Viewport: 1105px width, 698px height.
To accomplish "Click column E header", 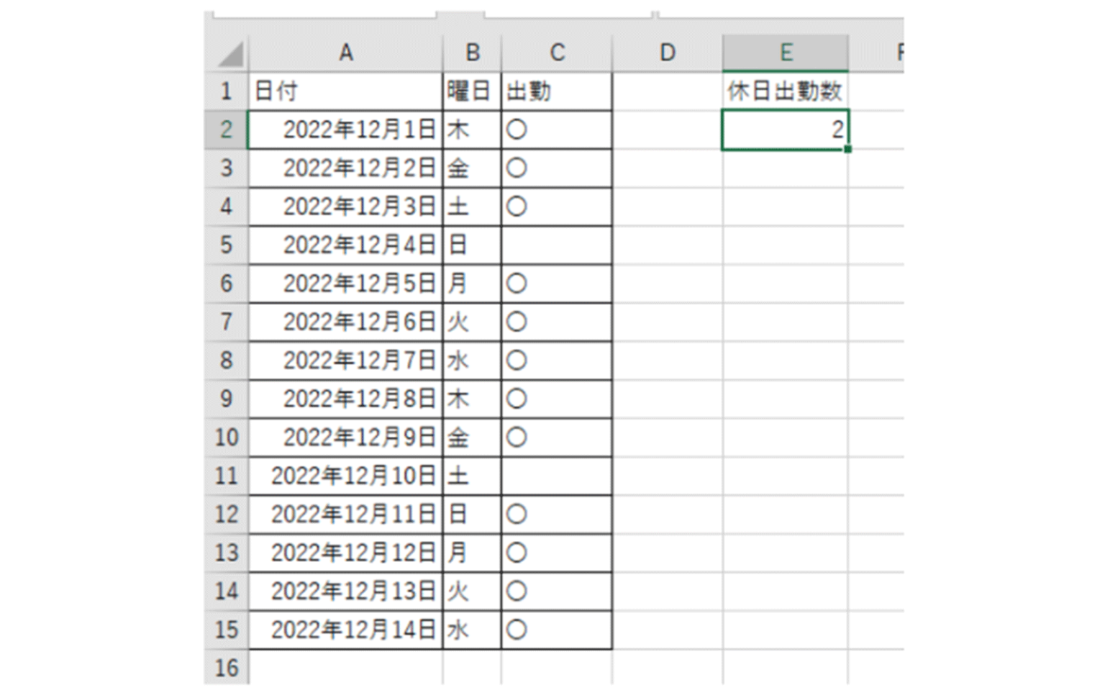I will coord(786,53).
